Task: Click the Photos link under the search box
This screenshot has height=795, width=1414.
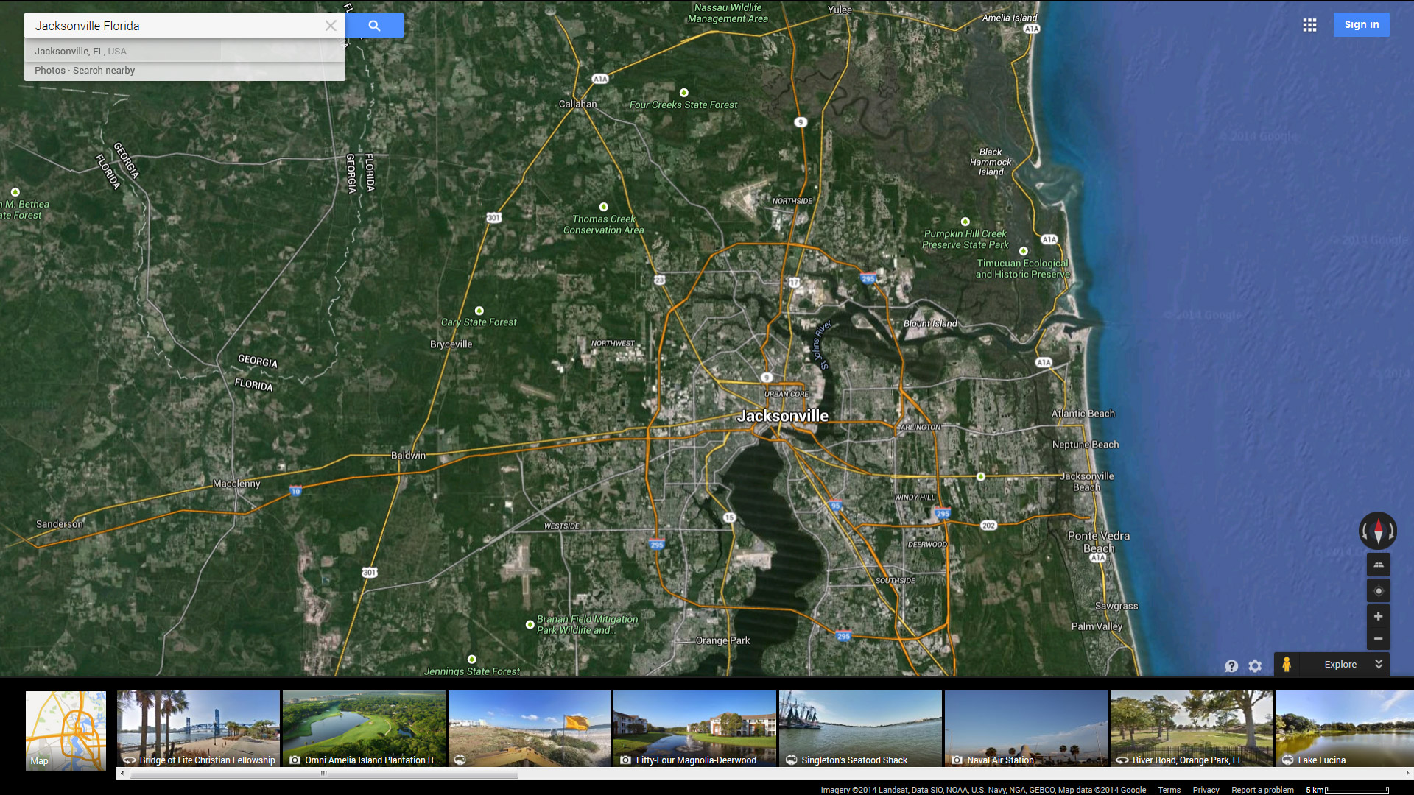Action: [49, 71]
